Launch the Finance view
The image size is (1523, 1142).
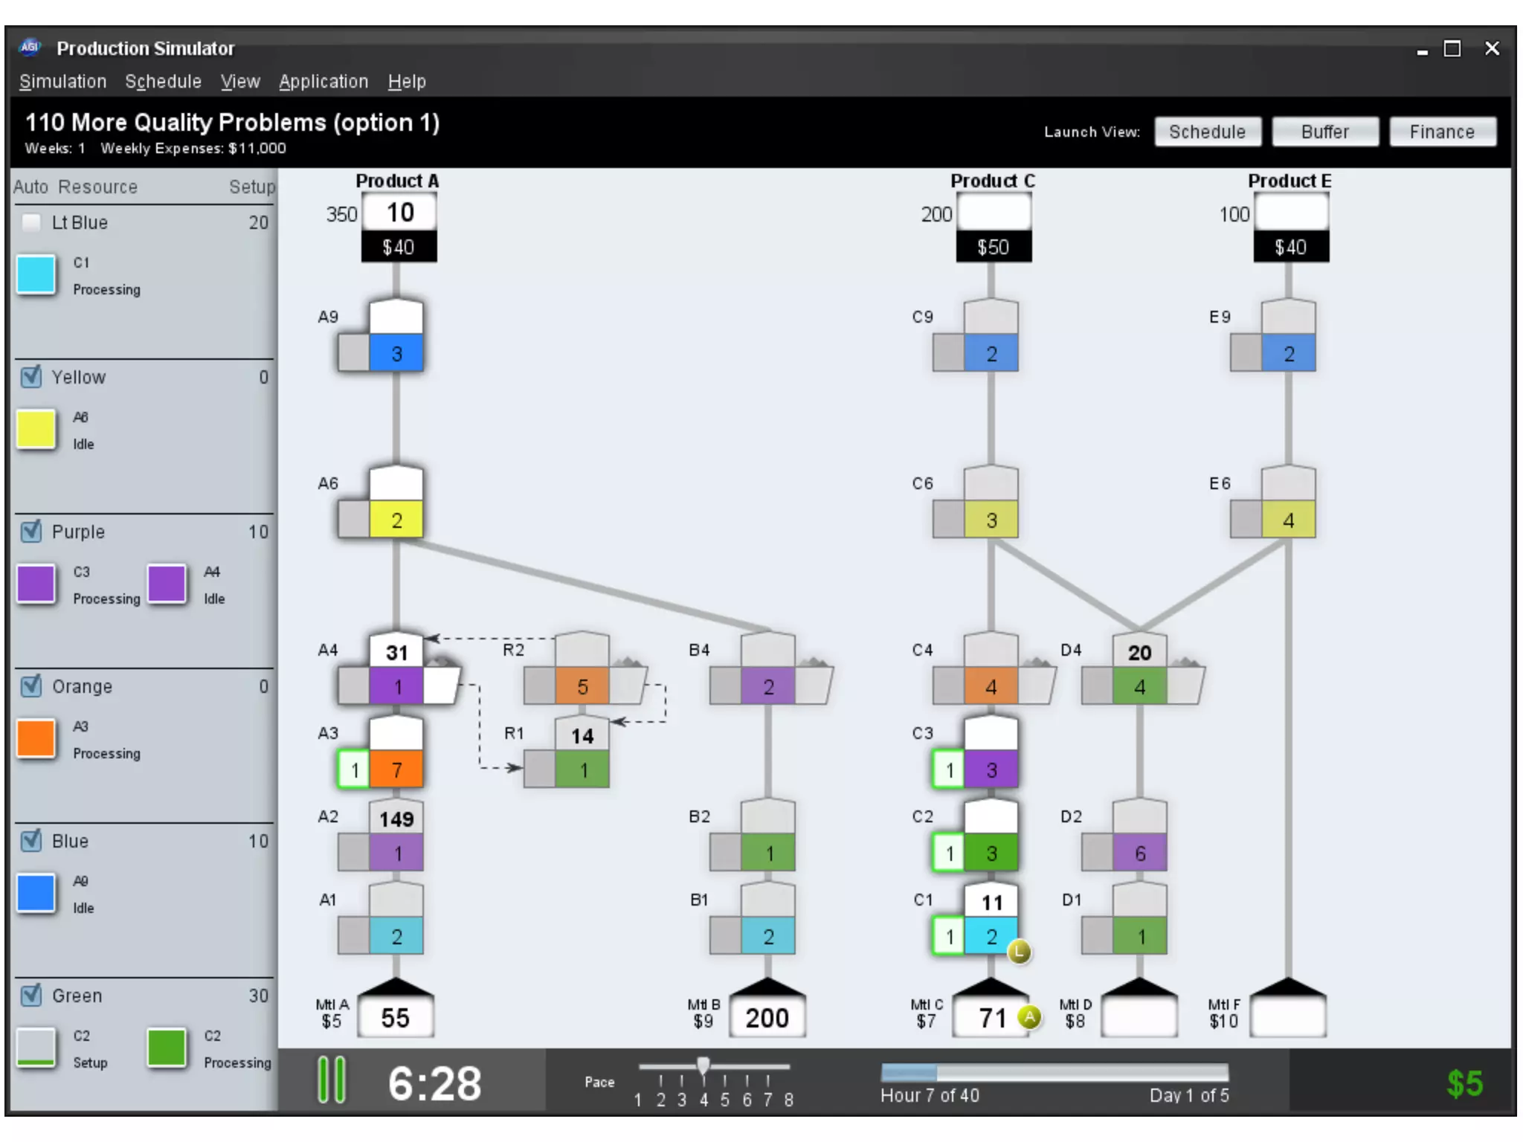click(1441, 132)
